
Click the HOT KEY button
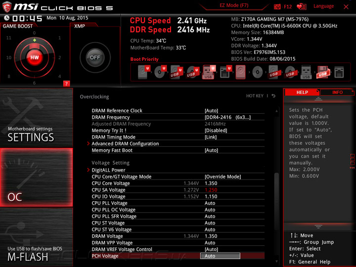click(255, 96)
